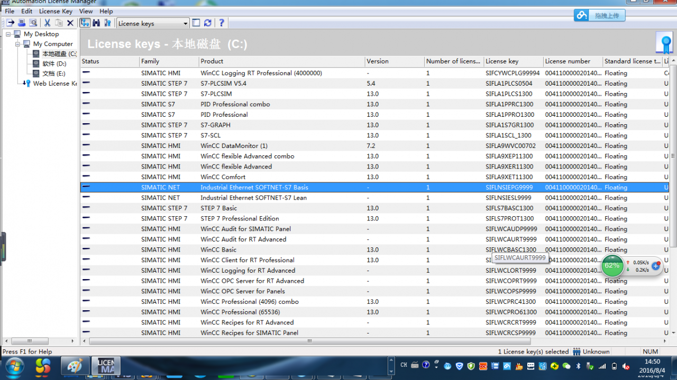Select the PID Professional combo row
The width and height of the screenshot is (677, 380).
(376, 104)
